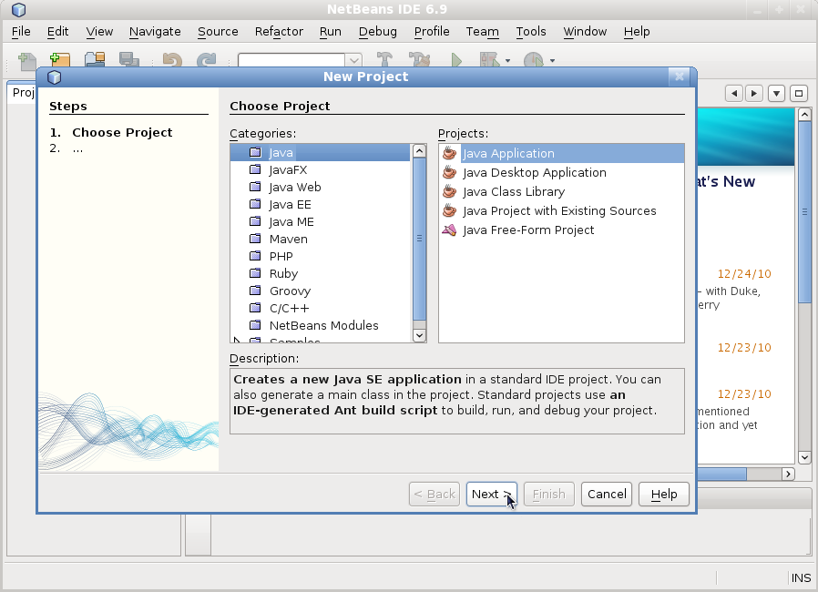
Task: Select the Java EE category
Action: point(321,204)
